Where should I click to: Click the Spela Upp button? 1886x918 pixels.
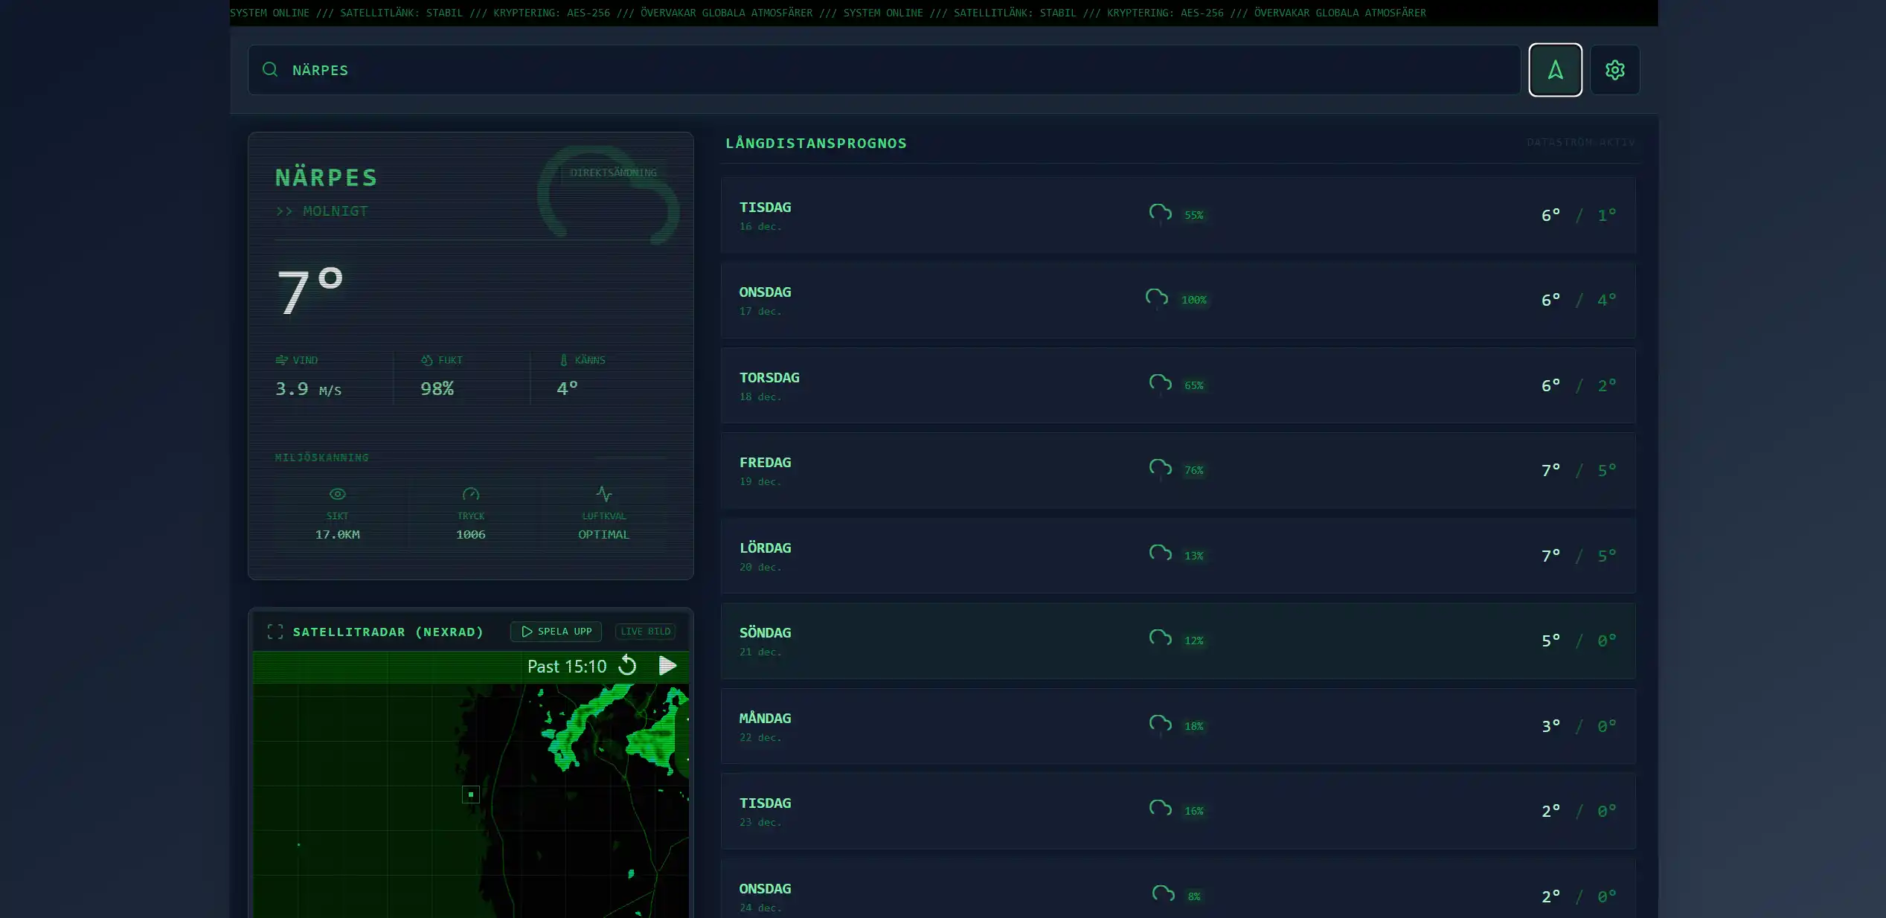[556, 632]
